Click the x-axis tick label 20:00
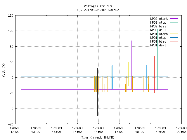The image size is (187, 140). click(181, 132)
